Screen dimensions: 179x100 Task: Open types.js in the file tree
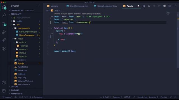[23, 56]
